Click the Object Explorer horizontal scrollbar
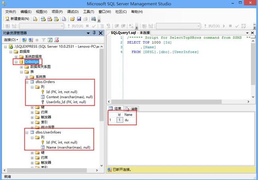Image resolution: width=258 pixels, height=180 pixels. [x=47, y=170]
